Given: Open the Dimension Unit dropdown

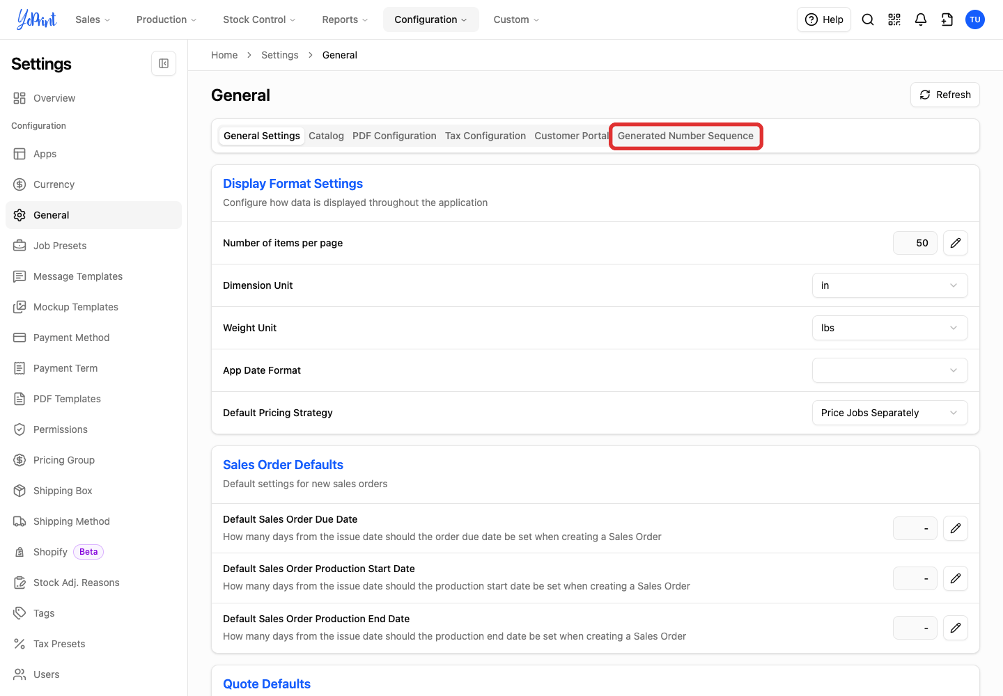Looking at the screenshot, I should (889, 285).
